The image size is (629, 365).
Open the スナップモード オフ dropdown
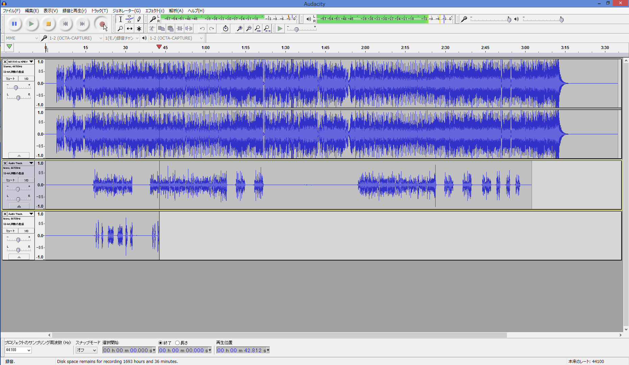click(87, 350)
